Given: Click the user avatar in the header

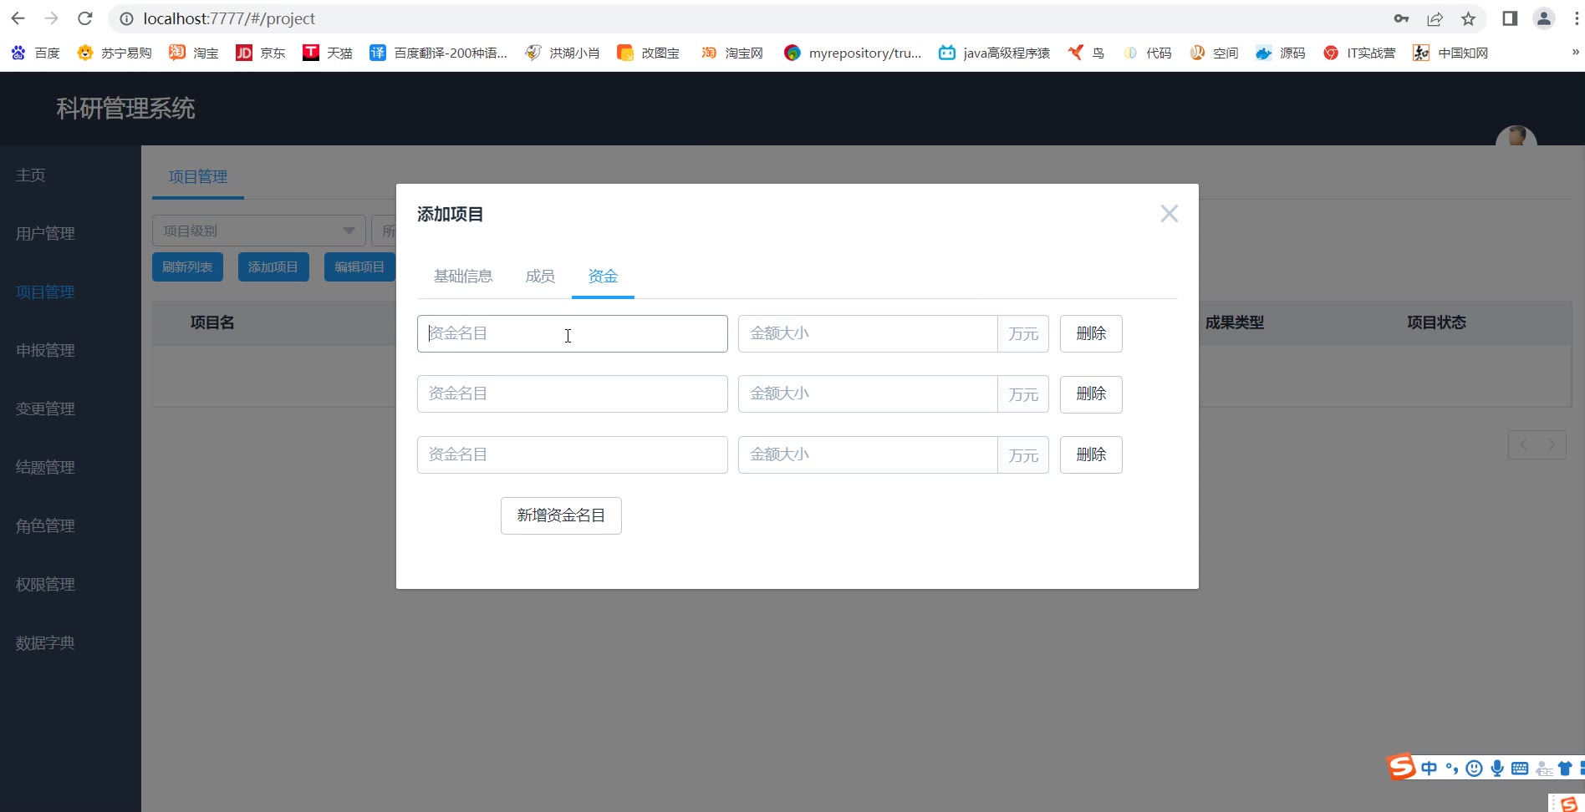Looking at the screenshot, I should click(x=1516, y=137).
